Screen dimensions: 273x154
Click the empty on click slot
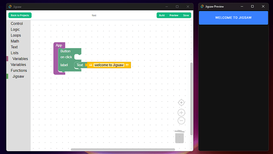(78, 57)
